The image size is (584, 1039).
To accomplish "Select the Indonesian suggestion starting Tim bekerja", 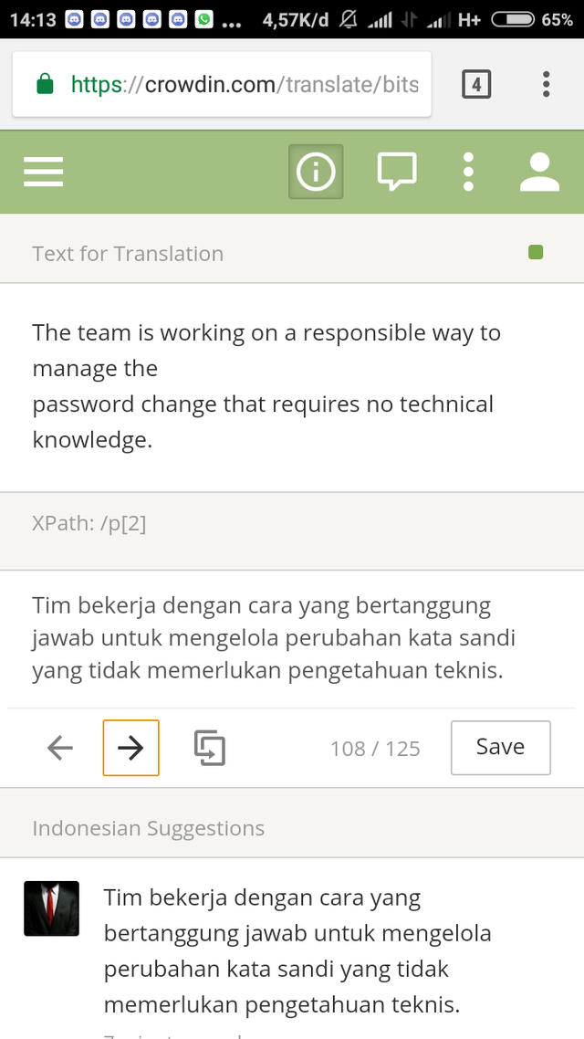I will [x=297, y=951].
